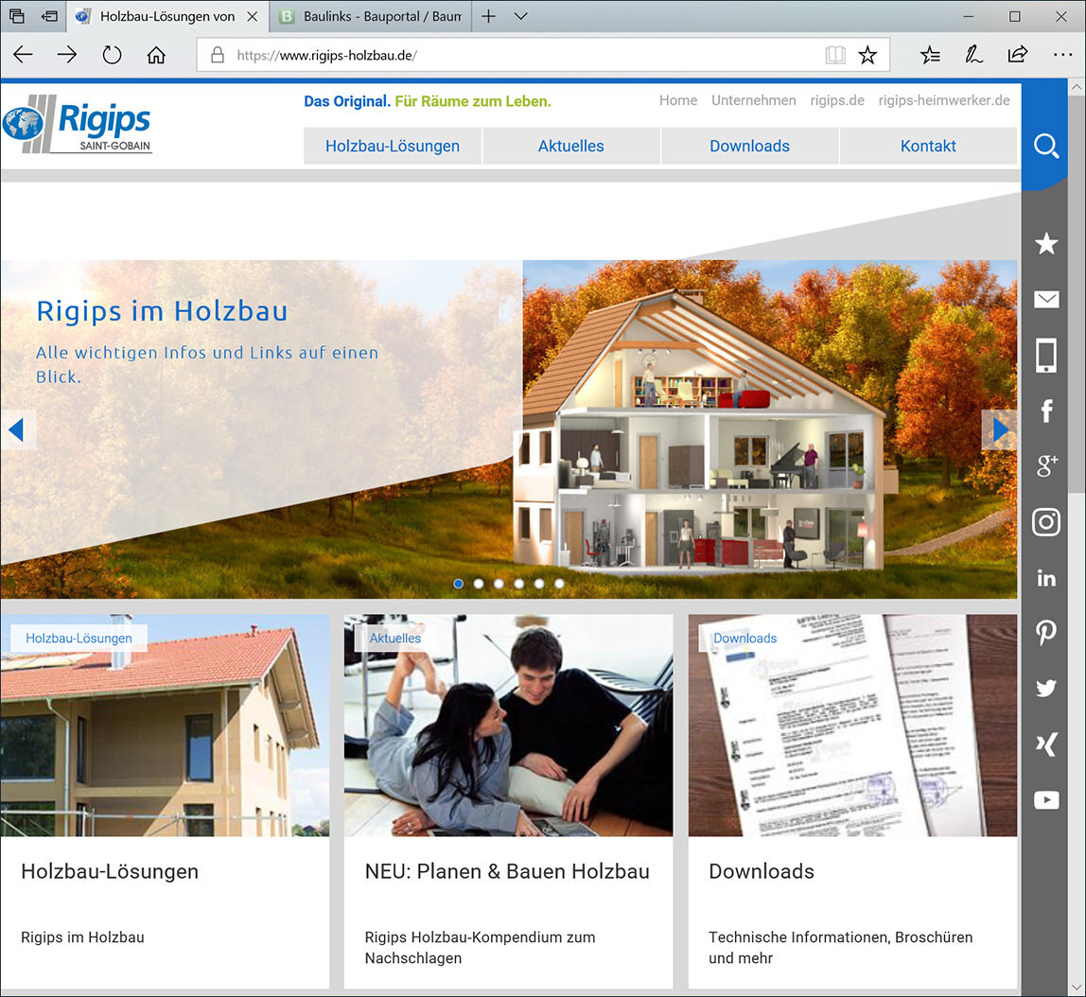Select the third slider dot

pyautogui.click(x=499, y=584)
